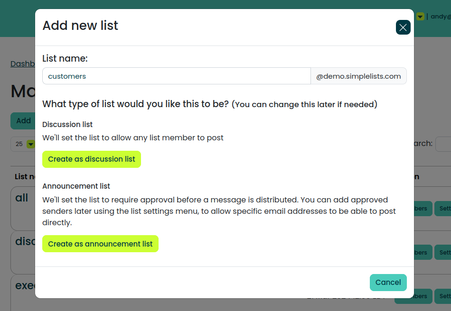This screenshot has height=311, width=451.
Task: Create as discussion list
Action: pos(92,159)
